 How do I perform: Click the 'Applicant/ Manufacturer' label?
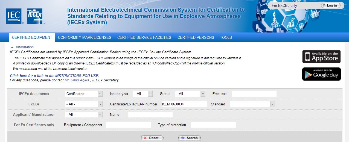point(34,114)
